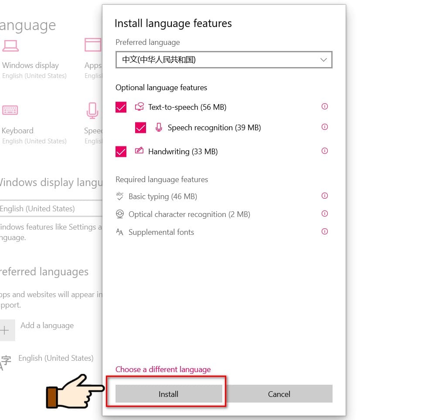
Task: Click the Basic typing abc icon
Action: 120,196
